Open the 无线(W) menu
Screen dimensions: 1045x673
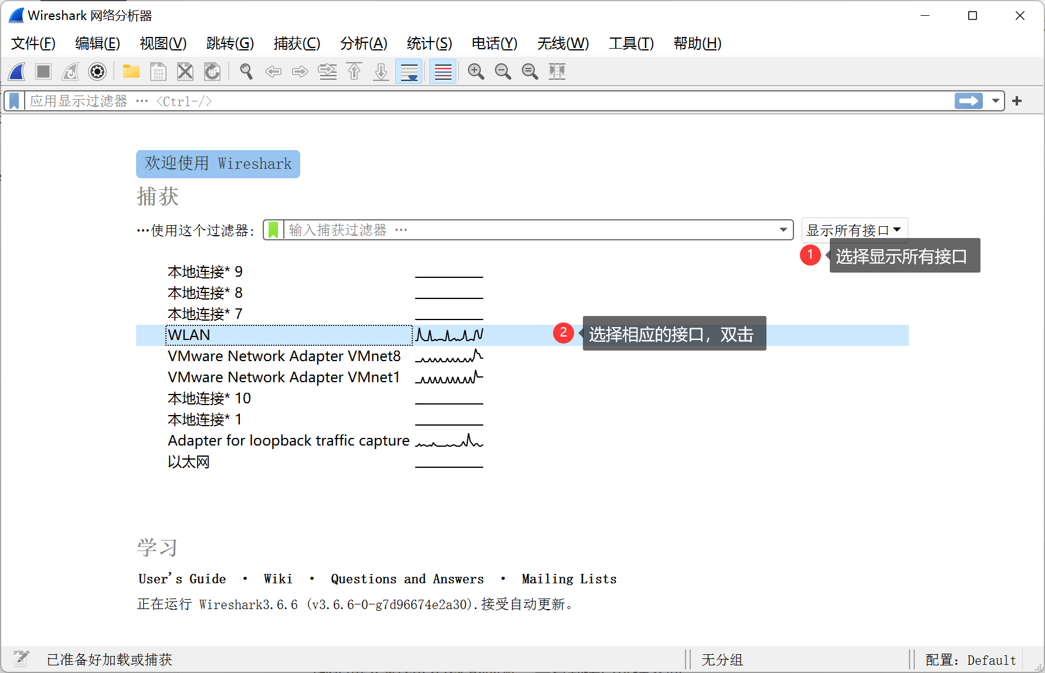(563, 43)
